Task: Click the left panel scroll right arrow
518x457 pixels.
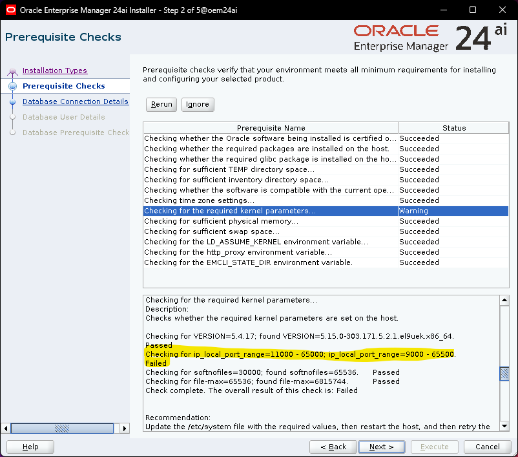Action: pos(125,429)
